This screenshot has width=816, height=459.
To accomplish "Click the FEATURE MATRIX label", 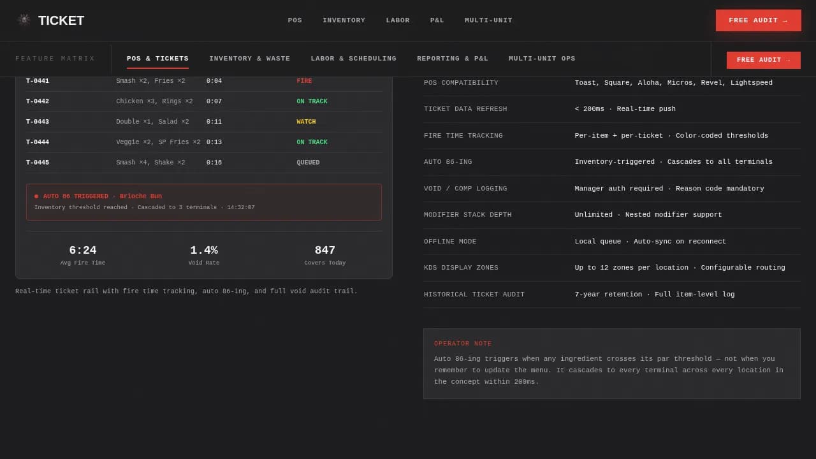I will click(55, 59).
